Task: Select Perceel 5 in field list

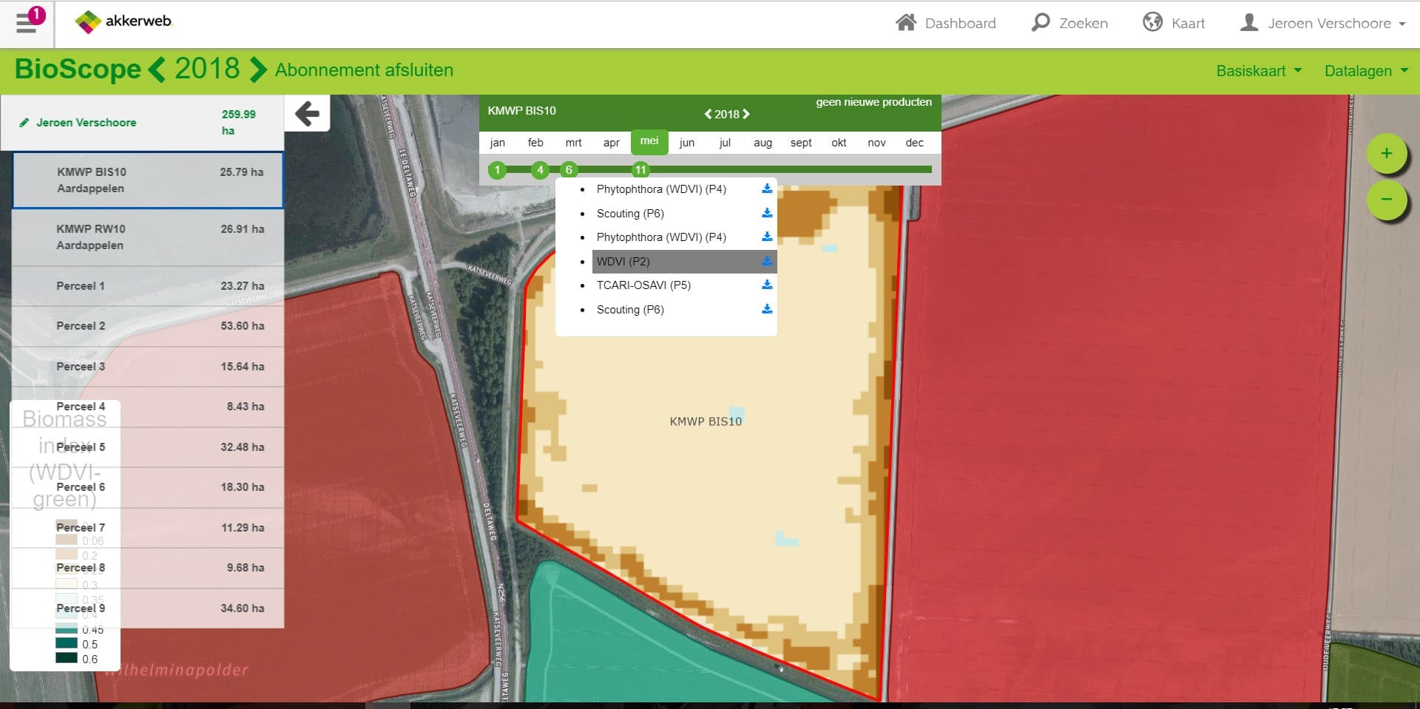Action: coord(148,447)
